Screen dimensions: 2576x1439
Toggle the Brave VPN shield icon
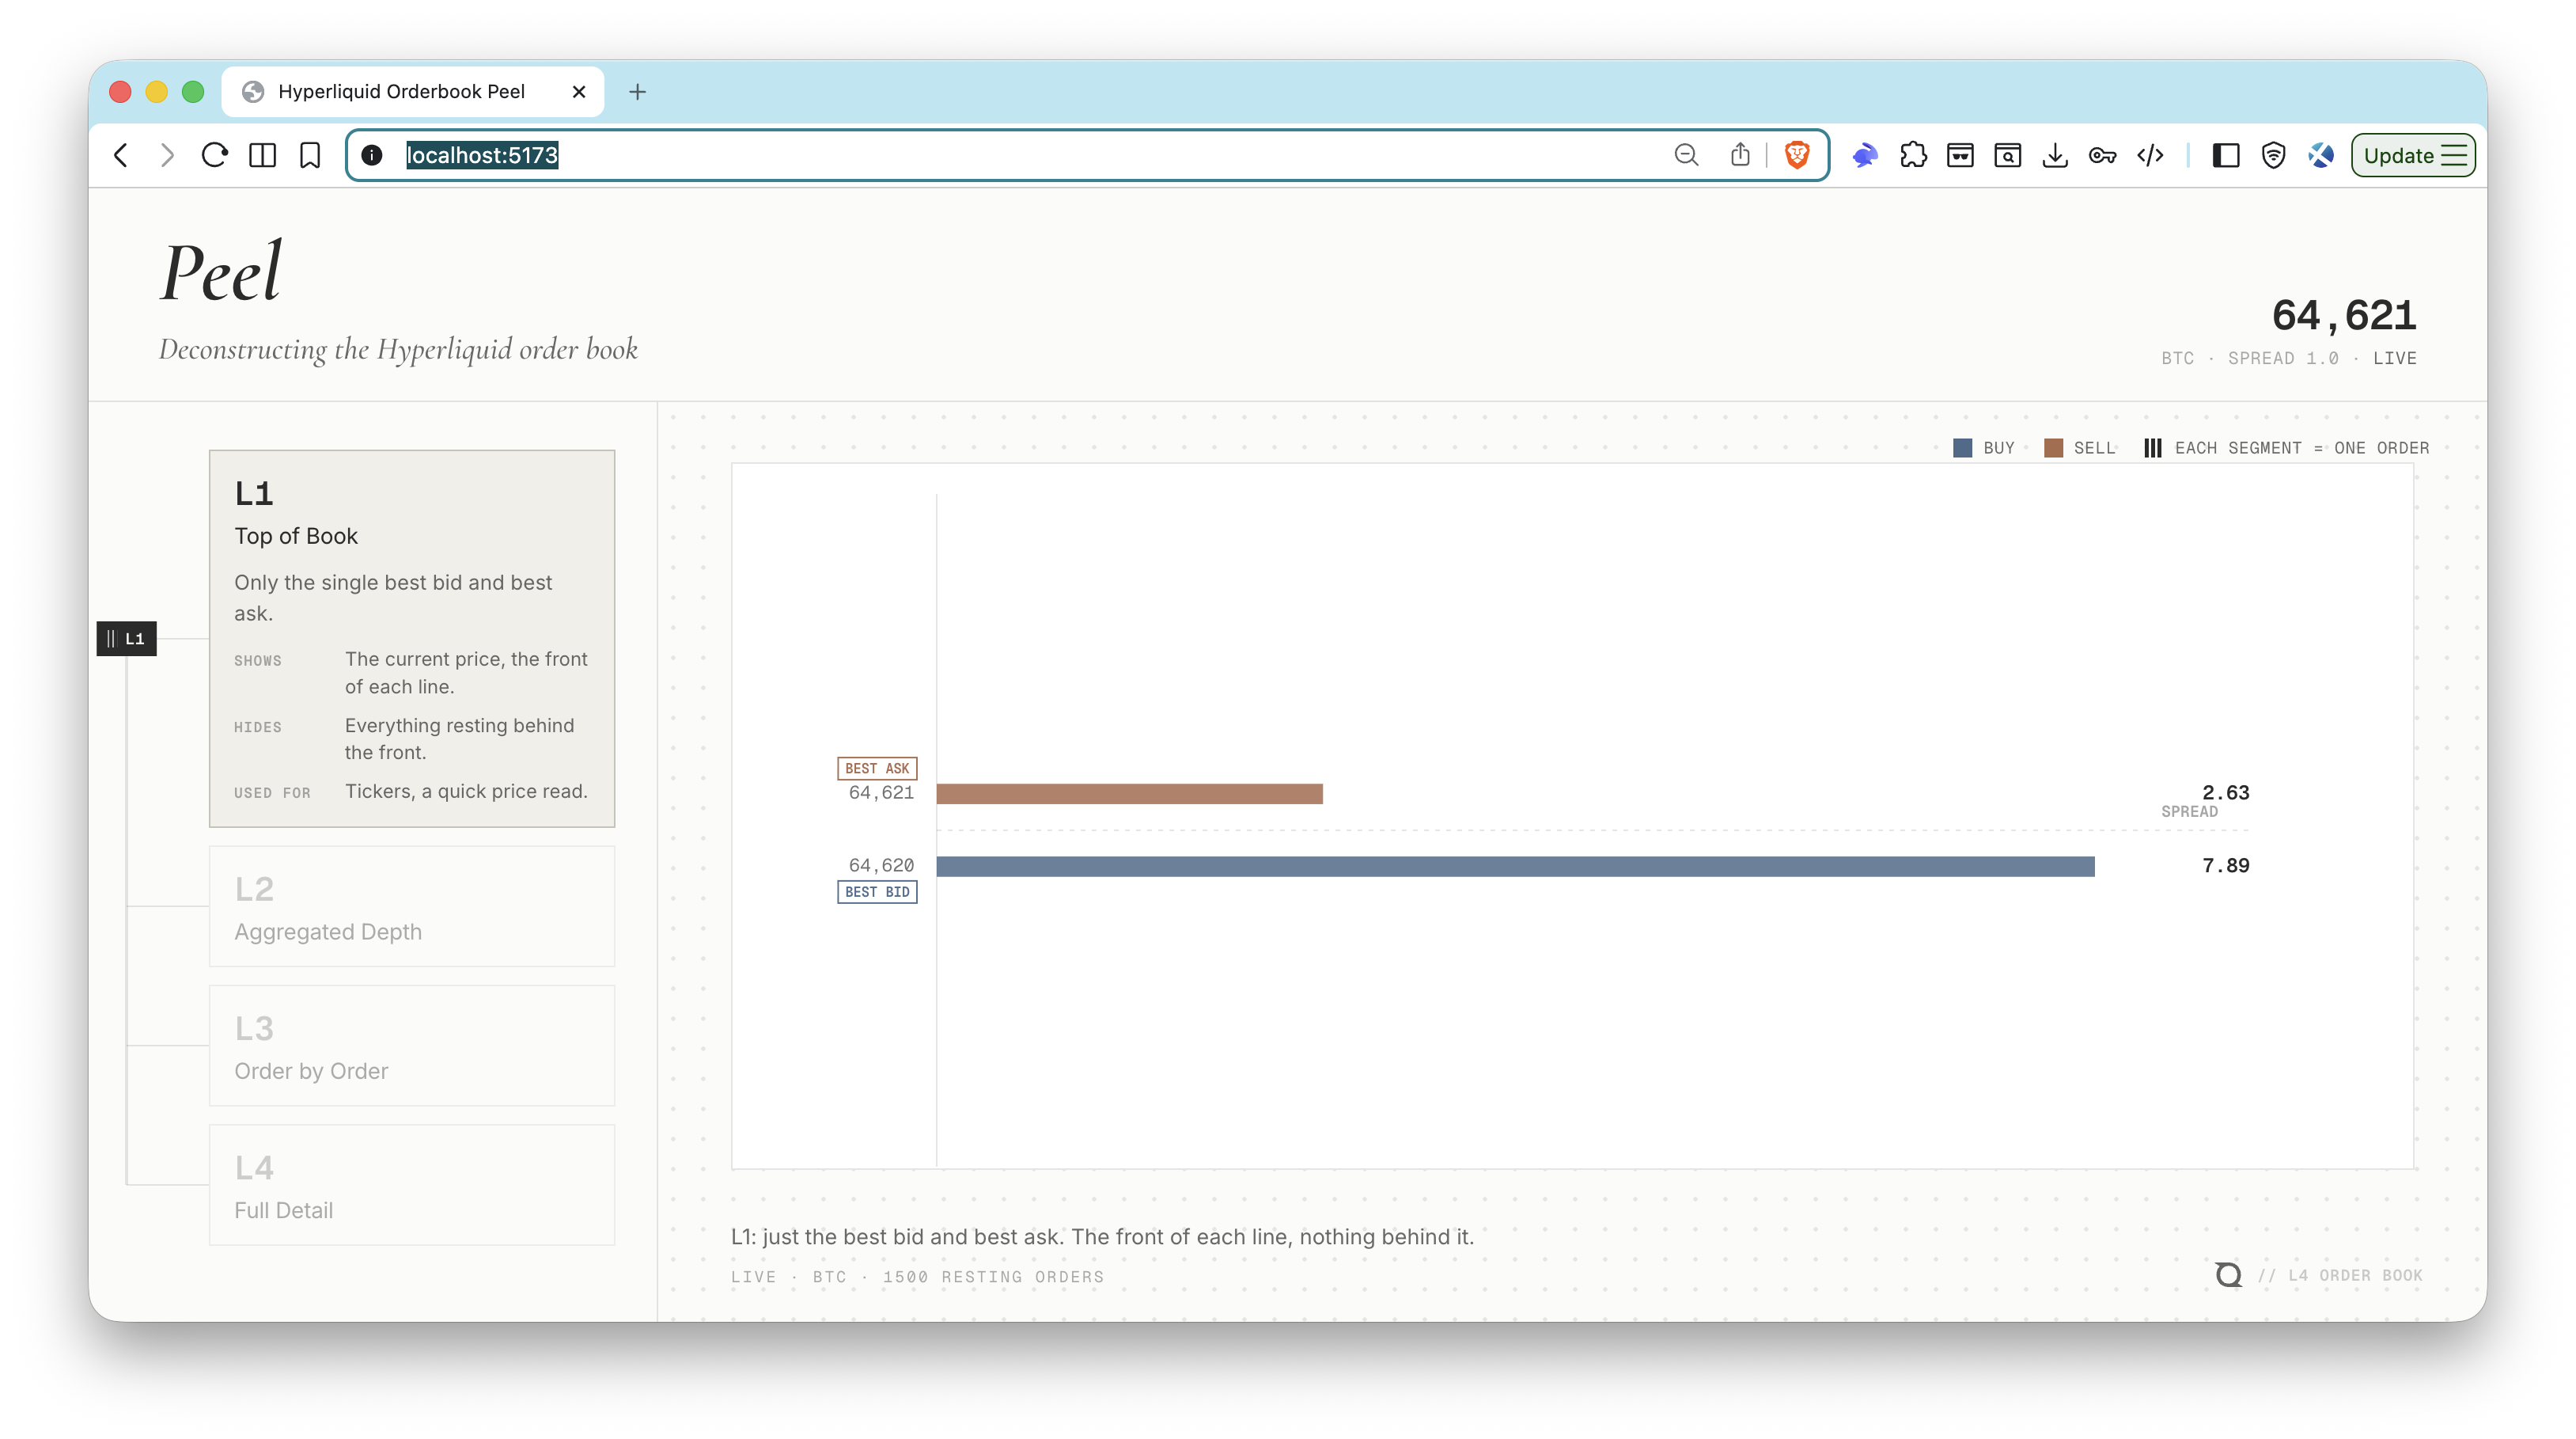(x=2273, y=155)
